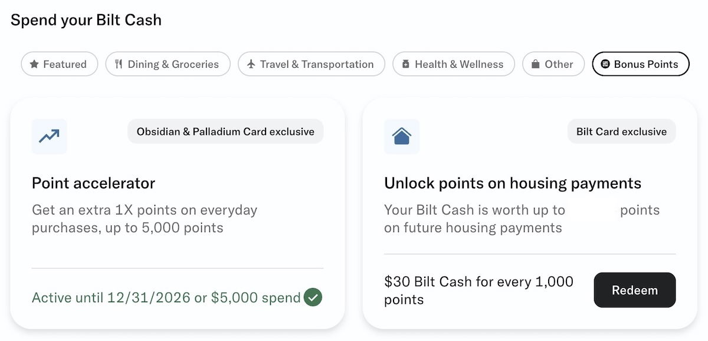Open Travel & Transportation category
The image size is (708, 341).
coord(312,64)
